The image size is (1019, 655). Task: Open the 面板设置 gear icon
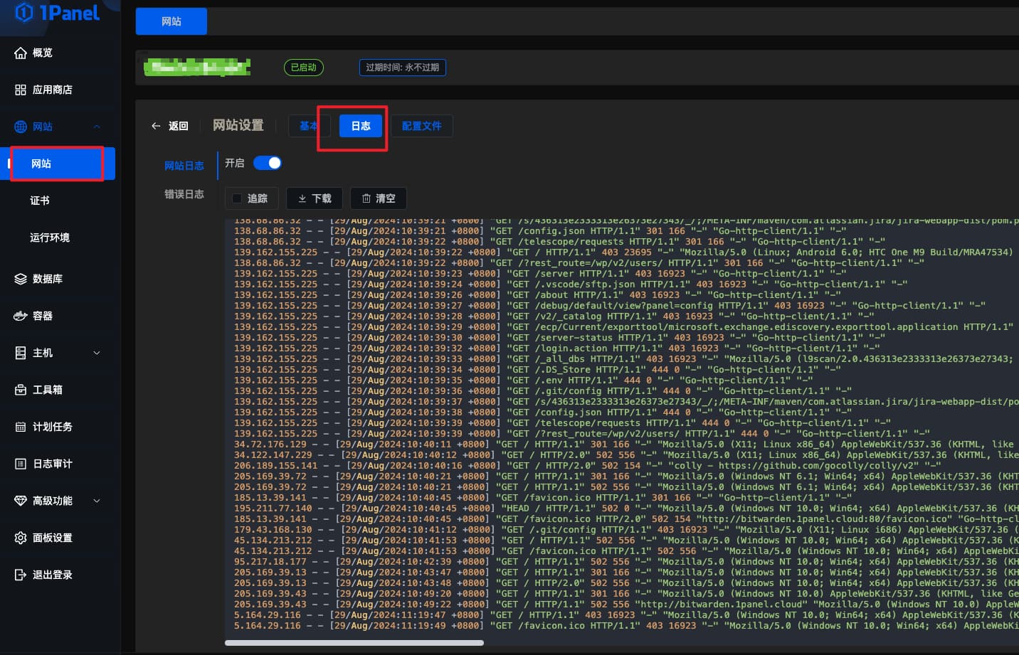(x=21, y=538)
